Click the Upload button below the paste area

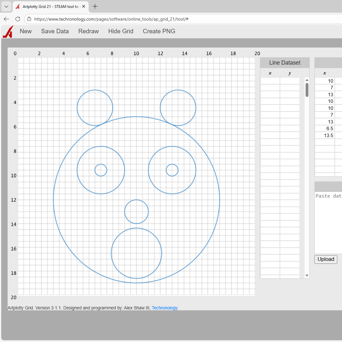point(326,259)
